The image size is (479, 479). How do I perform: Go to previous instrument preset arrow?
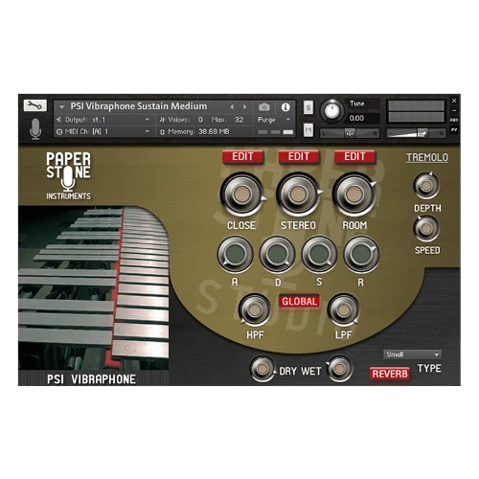232,107
